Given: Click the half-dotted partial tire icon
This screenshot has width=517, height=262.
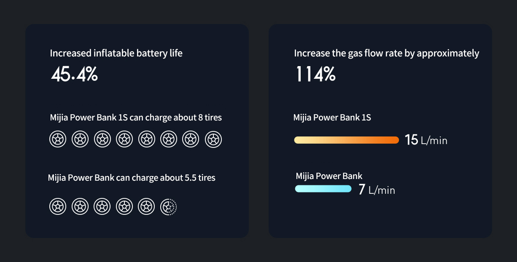Looking at the screenshot, I should (x=169, y=207).
